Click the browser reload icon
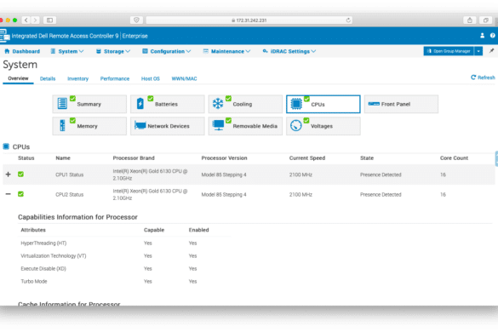 [x=348, y=20]
